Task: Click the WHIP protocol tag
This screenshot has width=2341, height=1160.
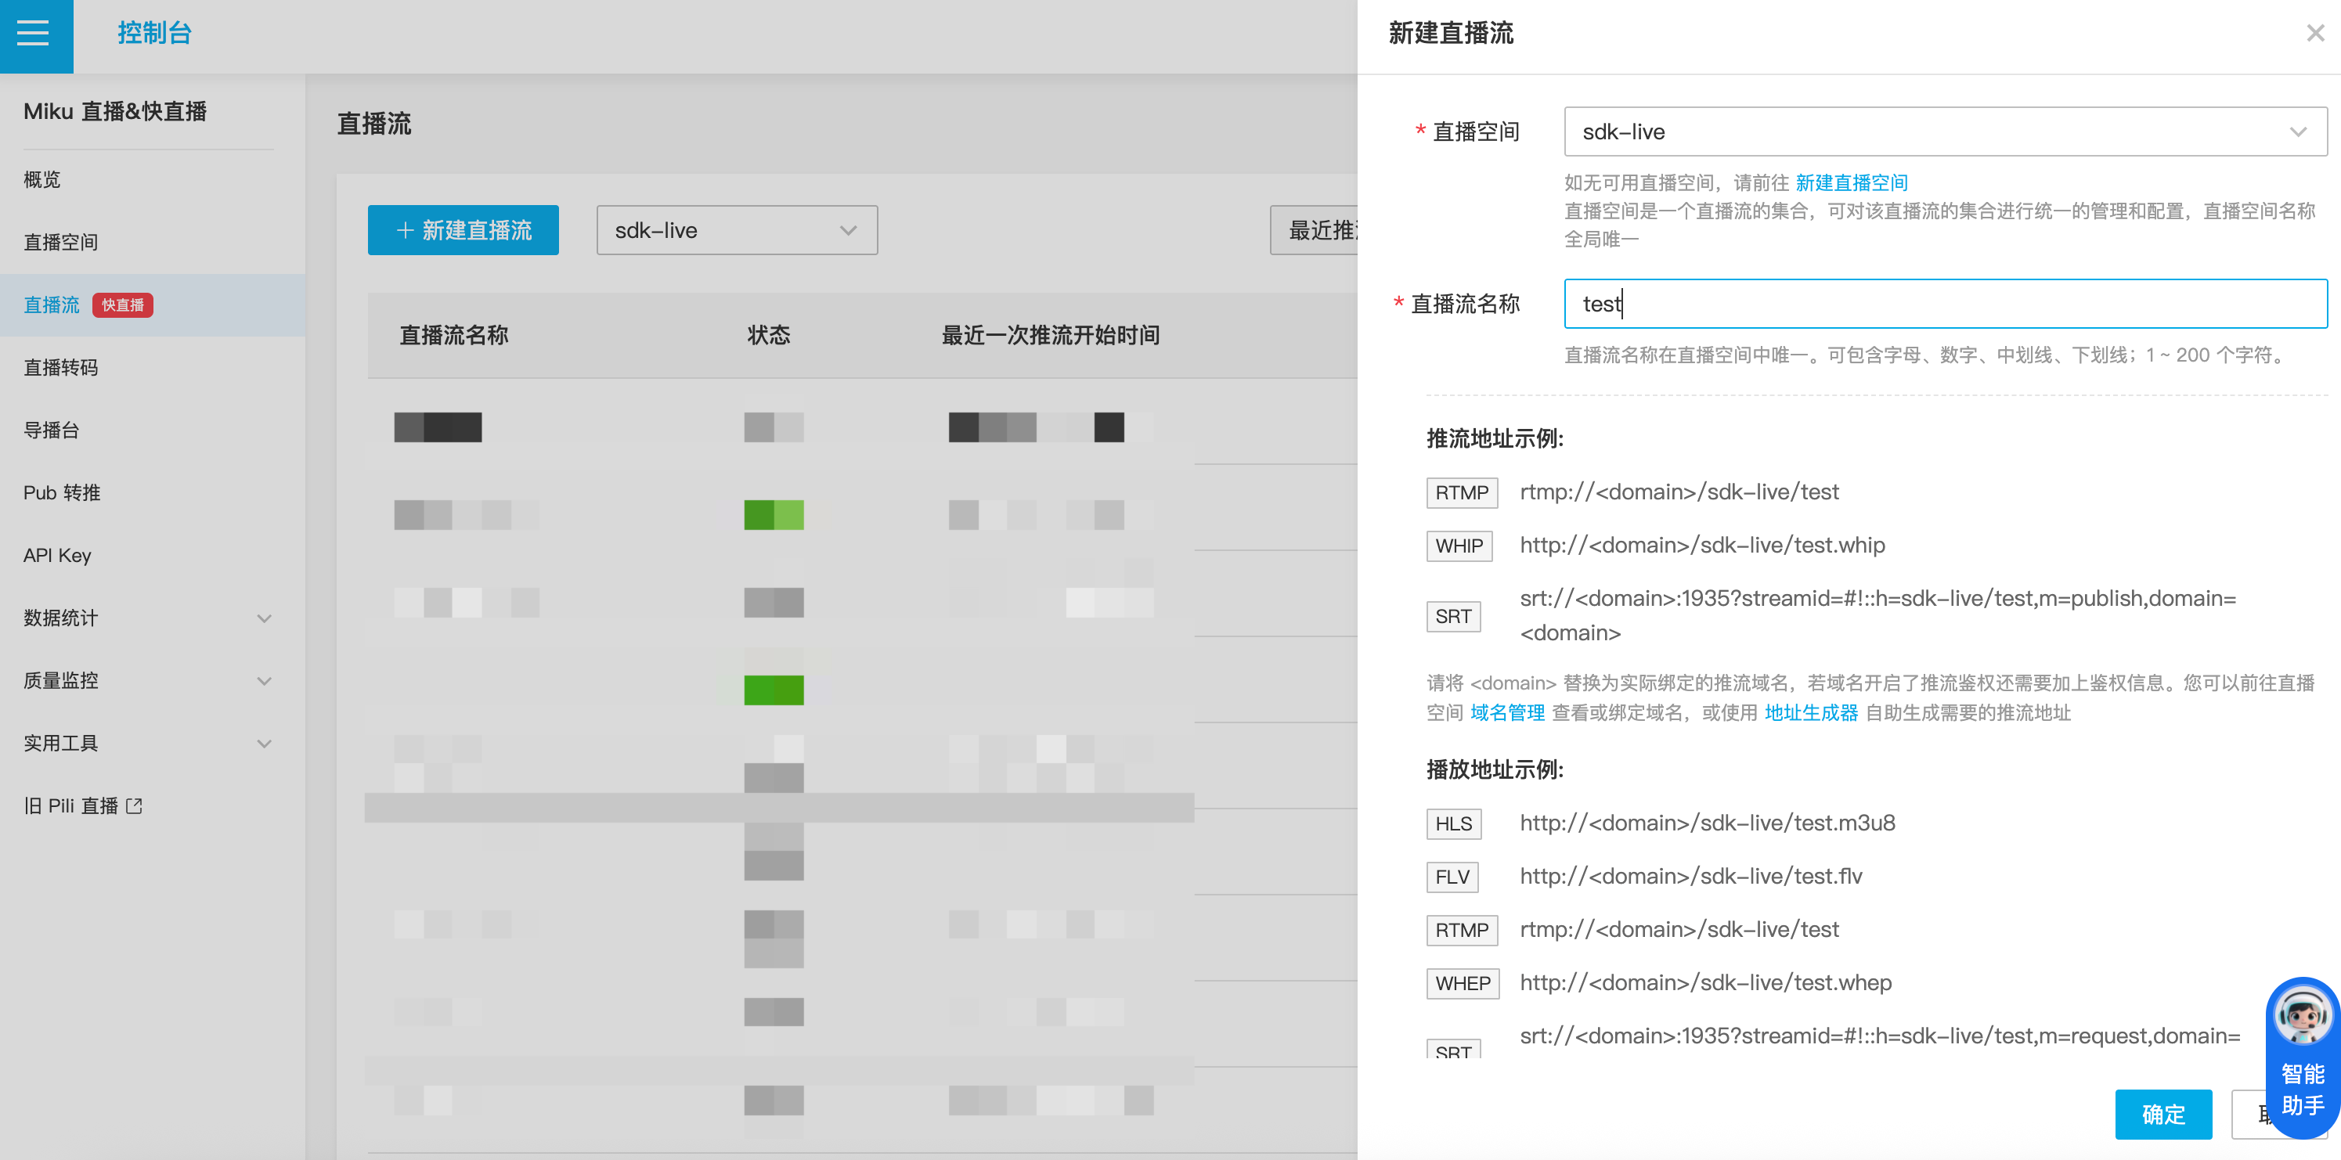Action: pyautogui.click(x=1459, y=546)
